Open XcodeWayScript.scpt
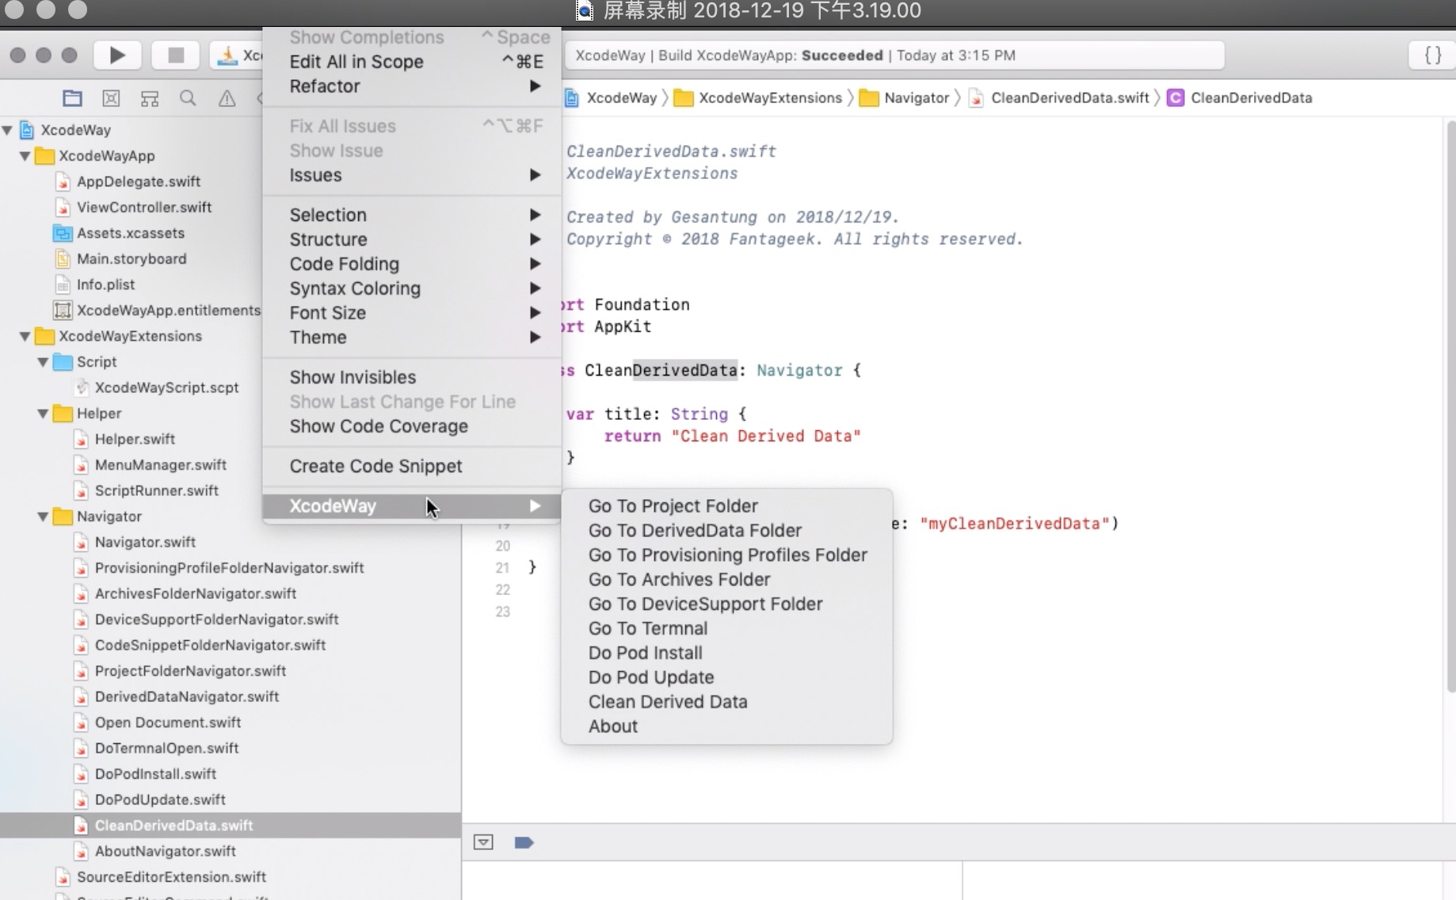Image resolution: width=1456 pixels, height=900 pixels. pyautogui.click(x=166, y=387)
